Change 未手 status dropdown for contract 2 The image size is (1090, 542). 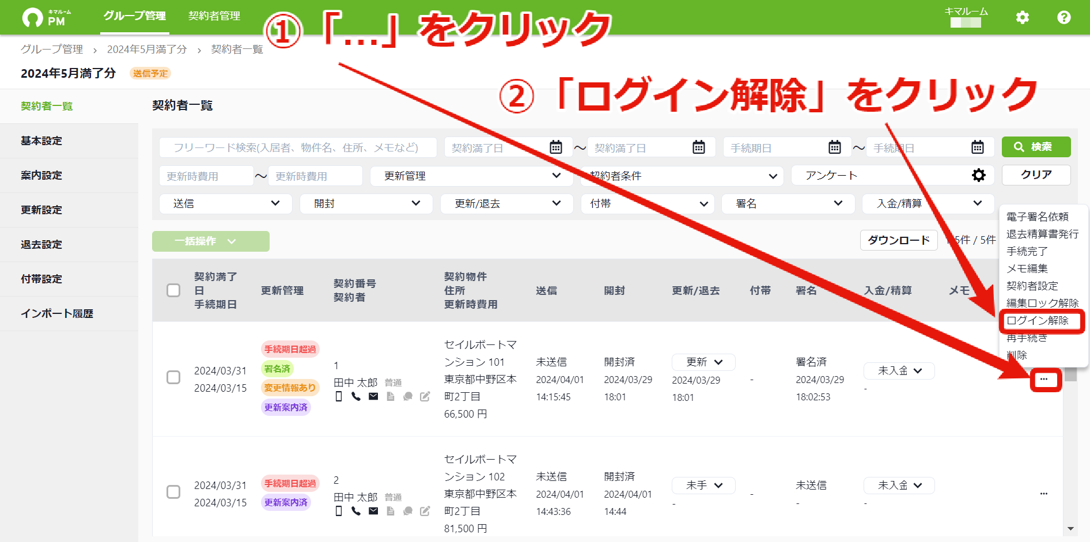click(x=703, y=486)
